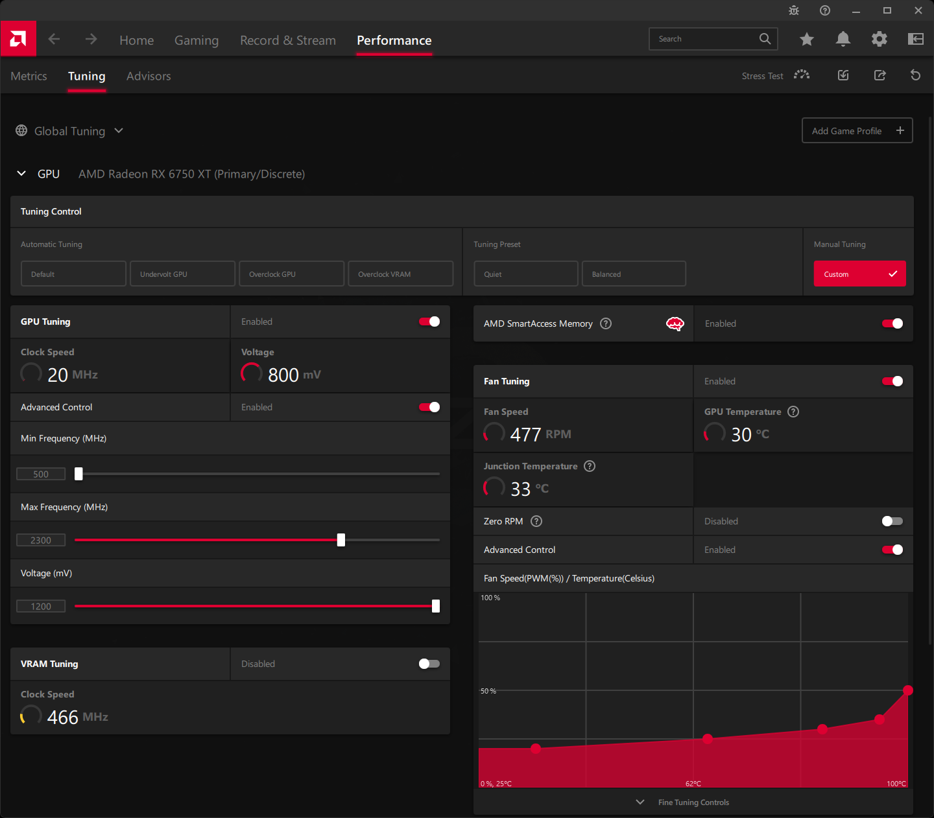This screenshot has width=934, height=818.
Task: Toggle GPU Tuning switch
Action: coord(429,321)
